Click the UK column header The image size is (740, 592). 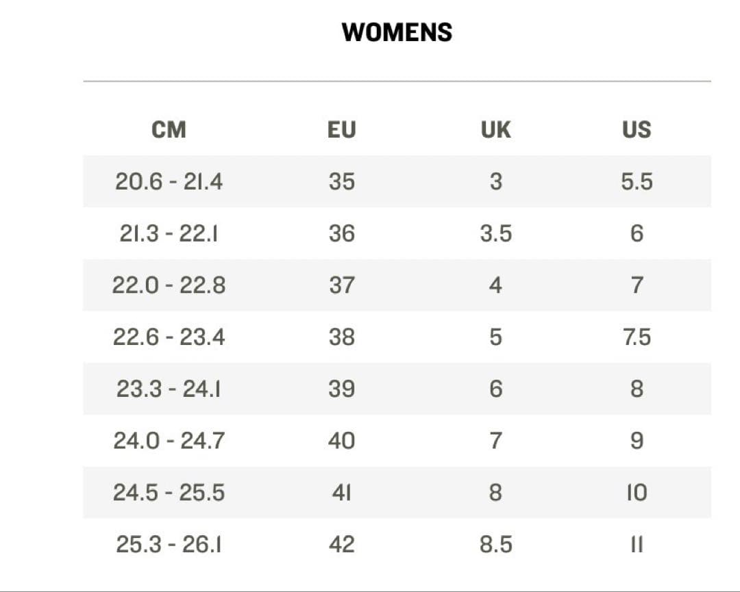tap(495, 129)
